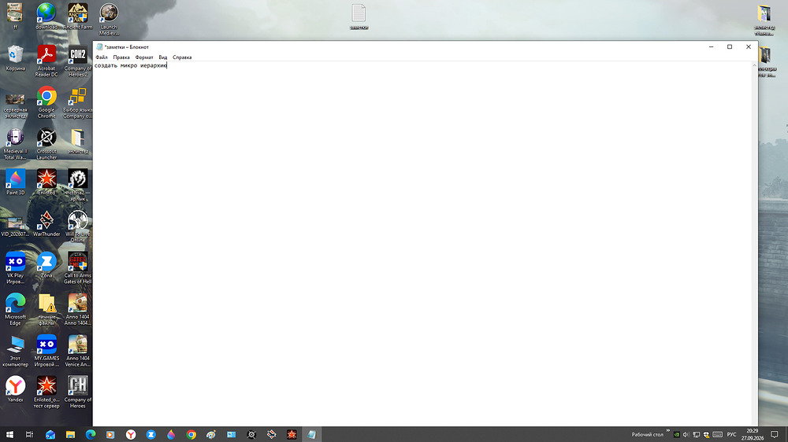
Task: Select the VID_202607 video file icon
Action: click(15, 227)
